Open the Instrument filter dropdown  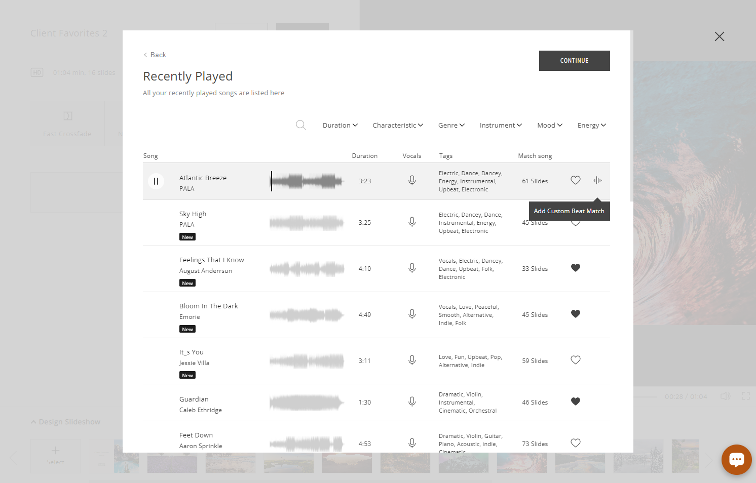(x=501, y=125)
